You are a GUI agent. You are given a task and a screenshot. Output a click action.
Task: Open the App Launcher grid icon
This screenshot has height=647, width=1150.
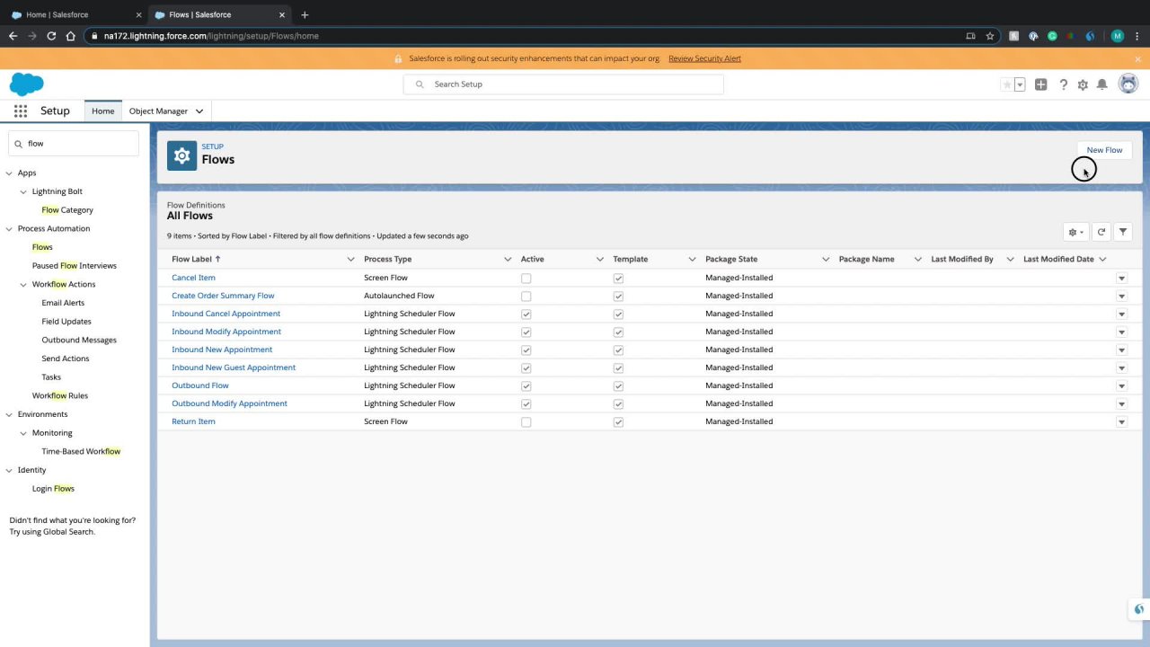click(20, 111)
